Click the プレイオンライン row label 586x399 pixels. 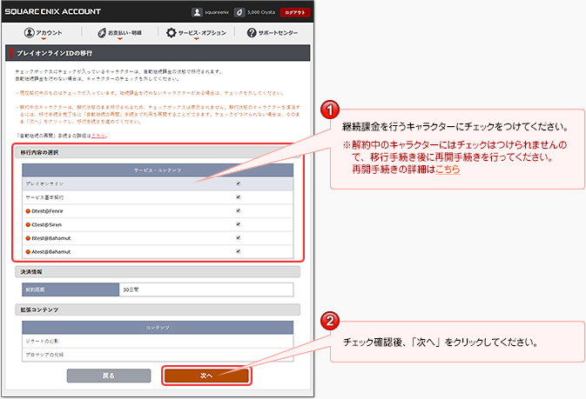click(44, 183)
